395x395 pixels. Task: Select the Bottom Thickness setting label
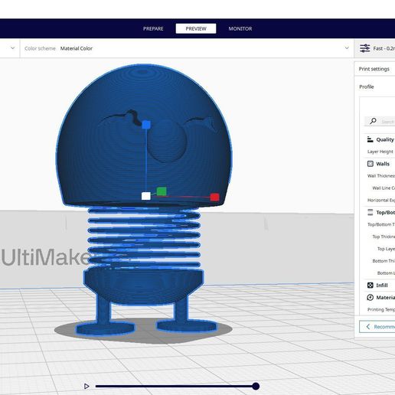[x=384, y=261]
